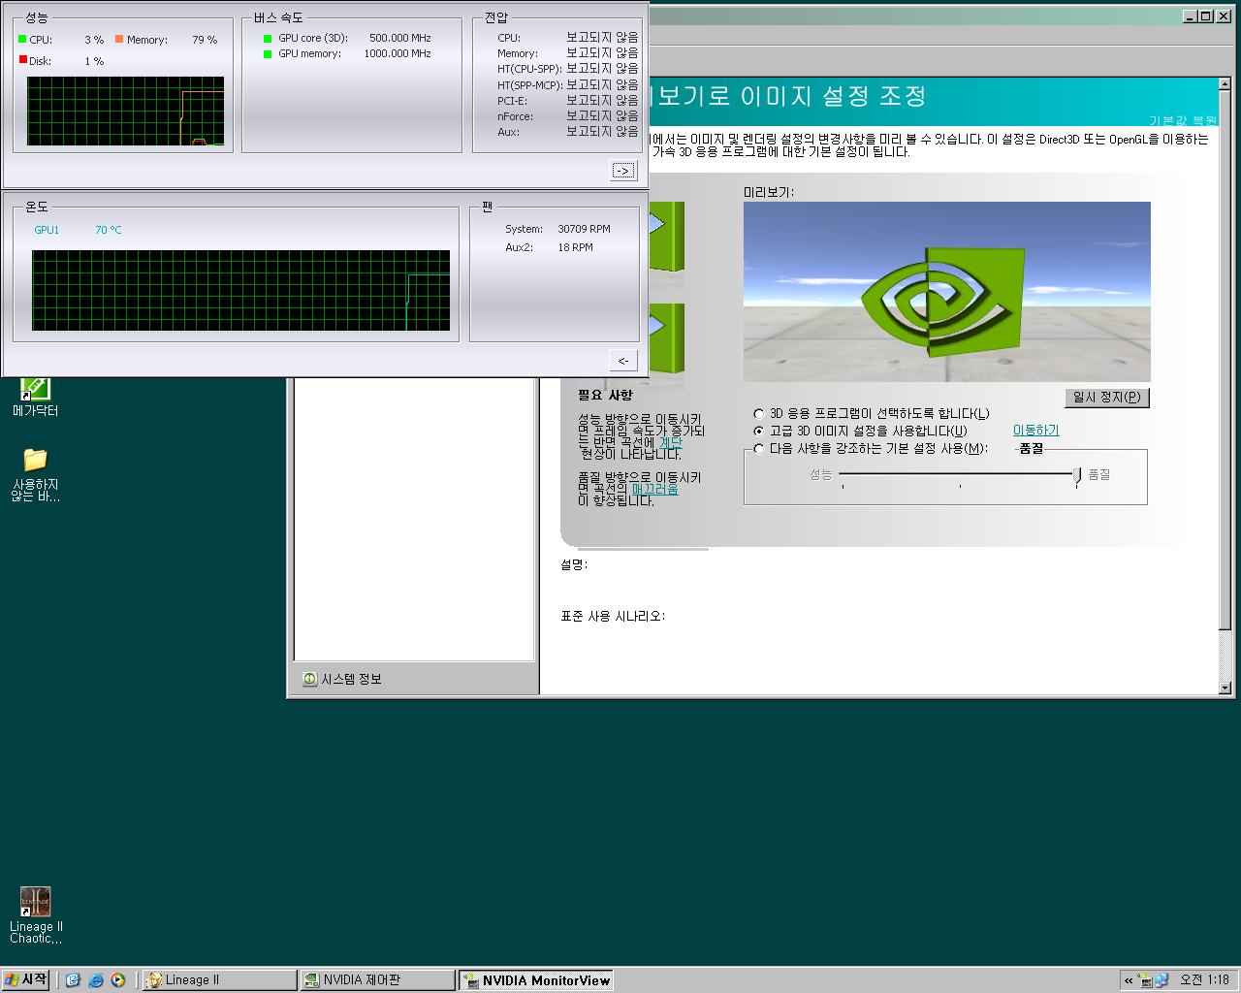Click network connection tray icon
This screenshot has height=993, width=1241.
tap(1161, 980)
